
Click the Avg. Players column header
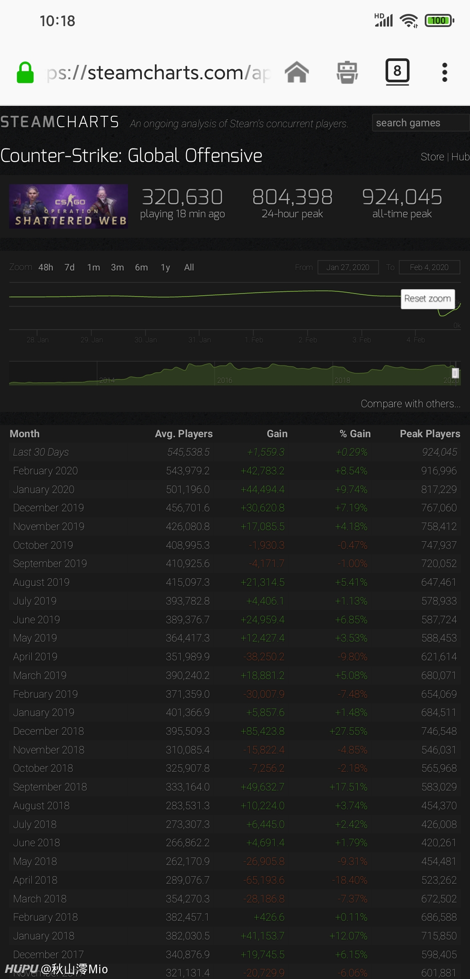[184, 434]
